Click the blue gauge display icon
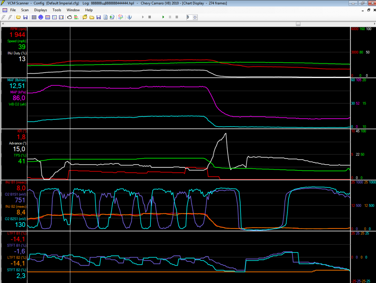The width and height of the screenshot is (376, 283). tap(41, 17)
